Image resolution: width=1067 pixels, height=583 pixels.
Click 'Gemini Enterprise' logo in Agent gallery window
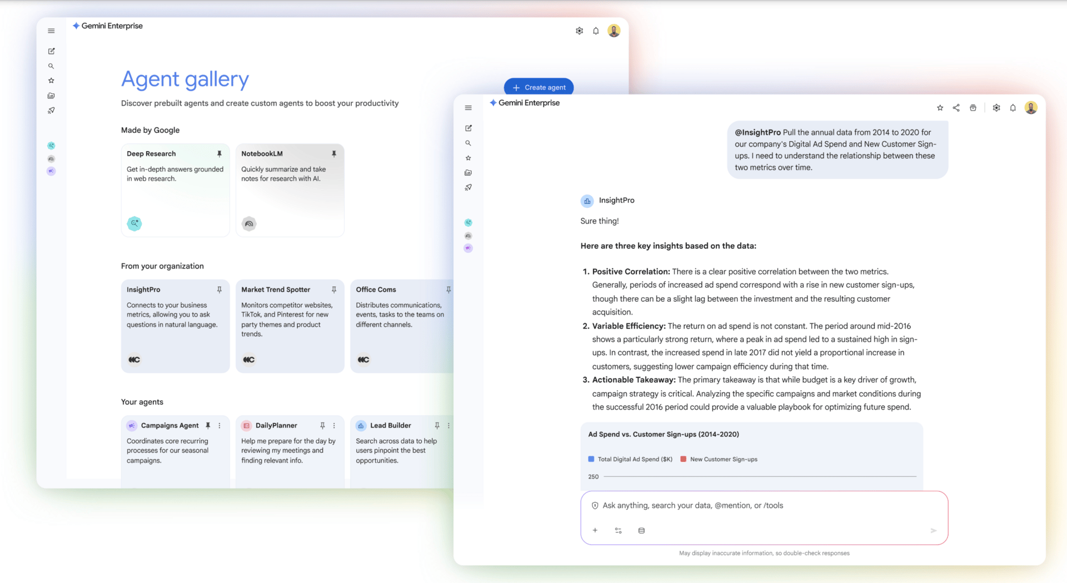tap(108, 26)
